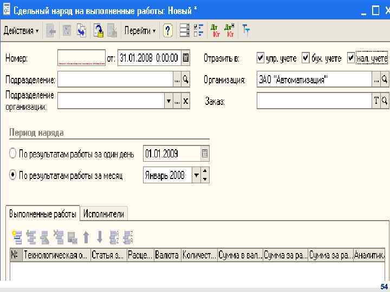Click the Количест... column header

[x=199, y=255]
